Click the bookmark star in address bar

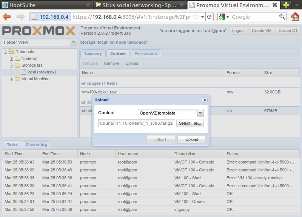[x=196, y=17]
